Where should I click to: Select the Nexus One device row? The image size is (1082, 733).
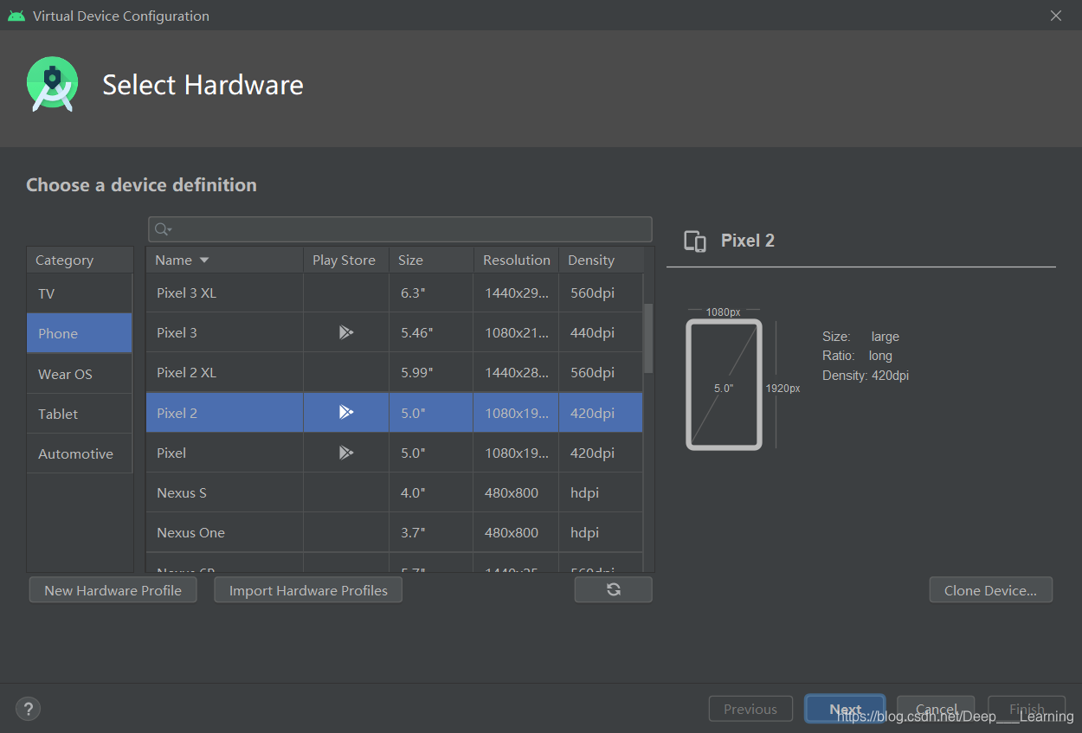click(395, 532)
